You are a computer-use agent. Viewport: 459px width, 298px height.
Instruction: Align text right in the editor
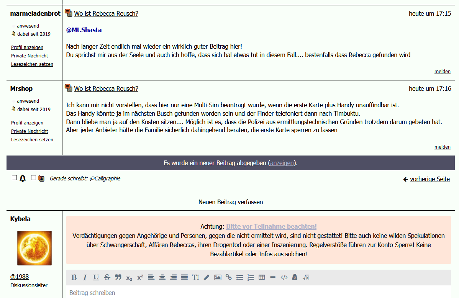[x=173, y=277]
